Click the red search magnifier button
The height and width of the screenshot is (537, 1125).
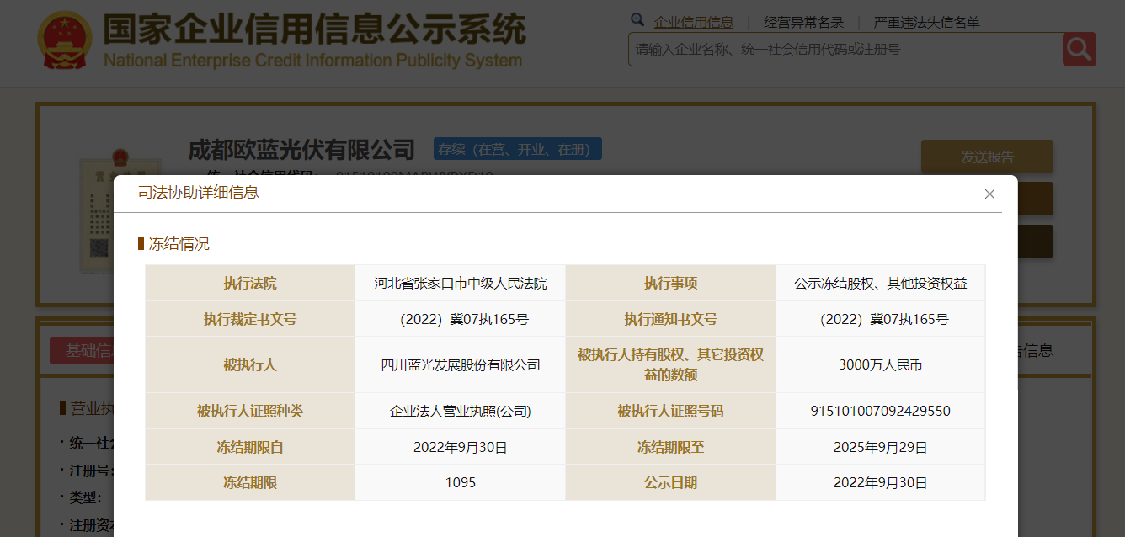coord(1080,49)
